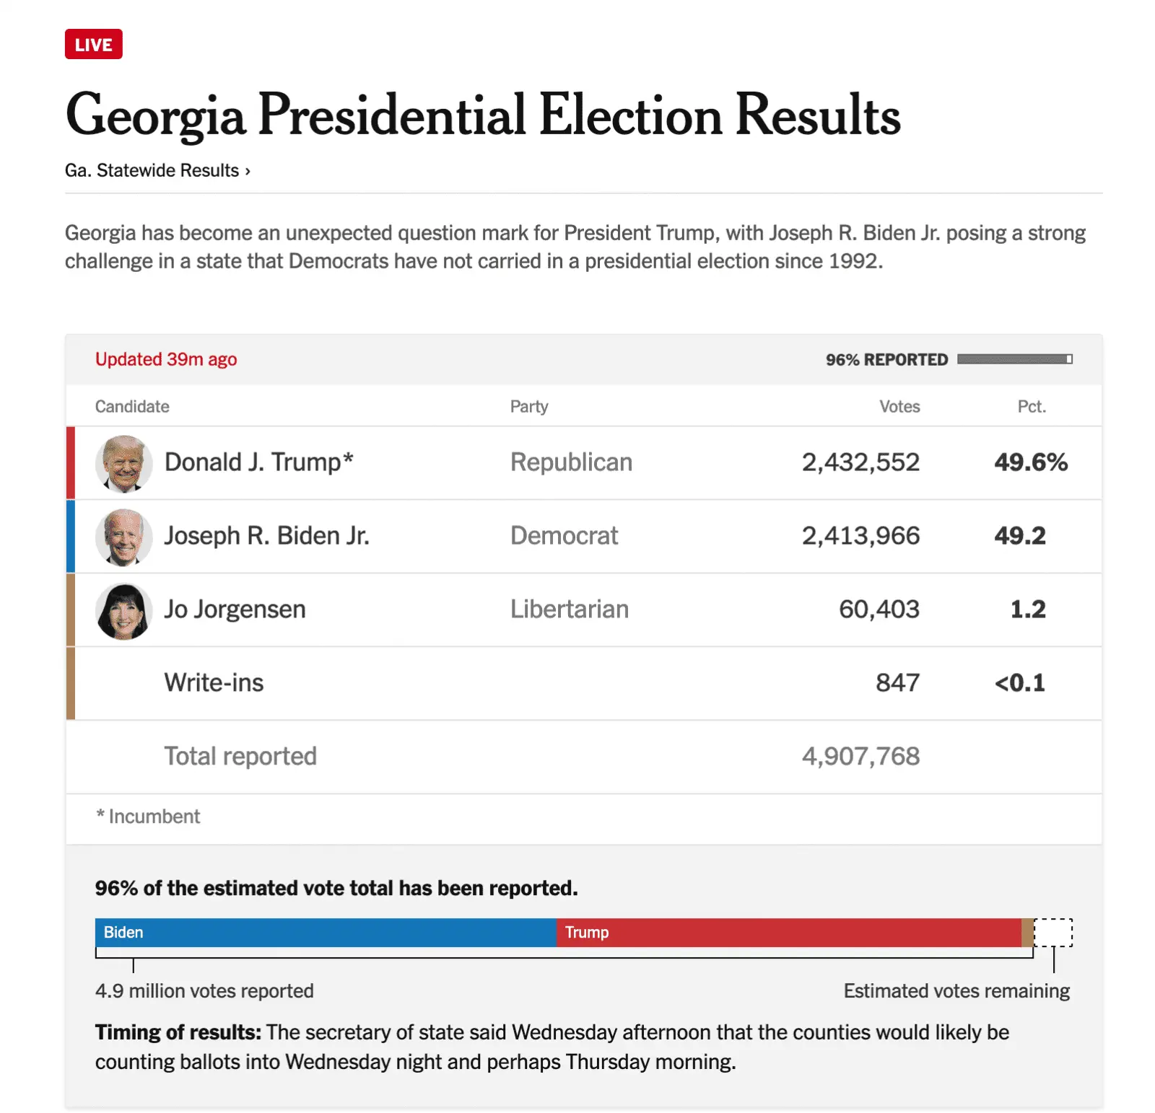
Task: Expand the Candidate column header
Action: coord(132,406)
